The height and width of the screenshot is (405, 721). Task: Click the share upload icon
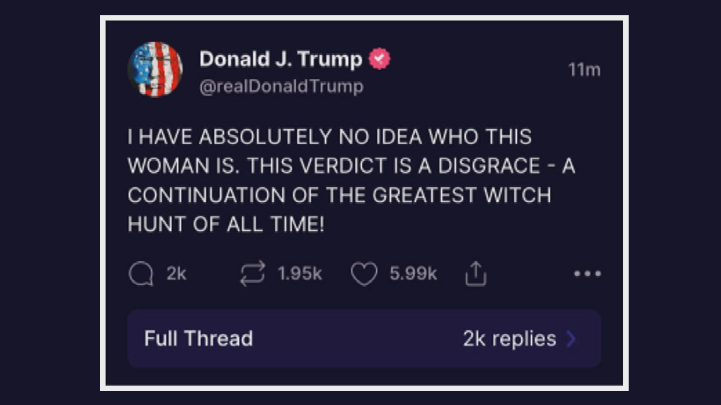coord(476,273)
